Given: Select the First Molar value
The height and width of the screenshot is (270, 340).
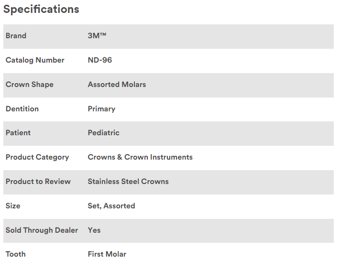Looking at the screenshot, I should (x=107, y=254).
